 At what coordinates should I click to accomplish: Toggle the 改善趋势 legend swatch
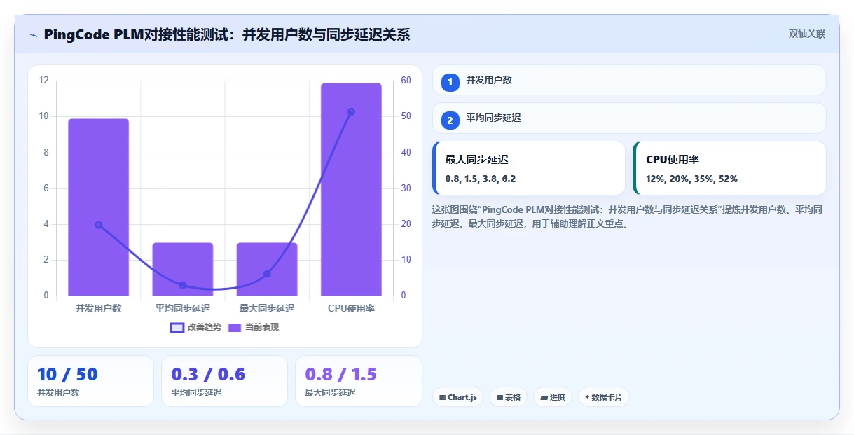pos(177,327)
